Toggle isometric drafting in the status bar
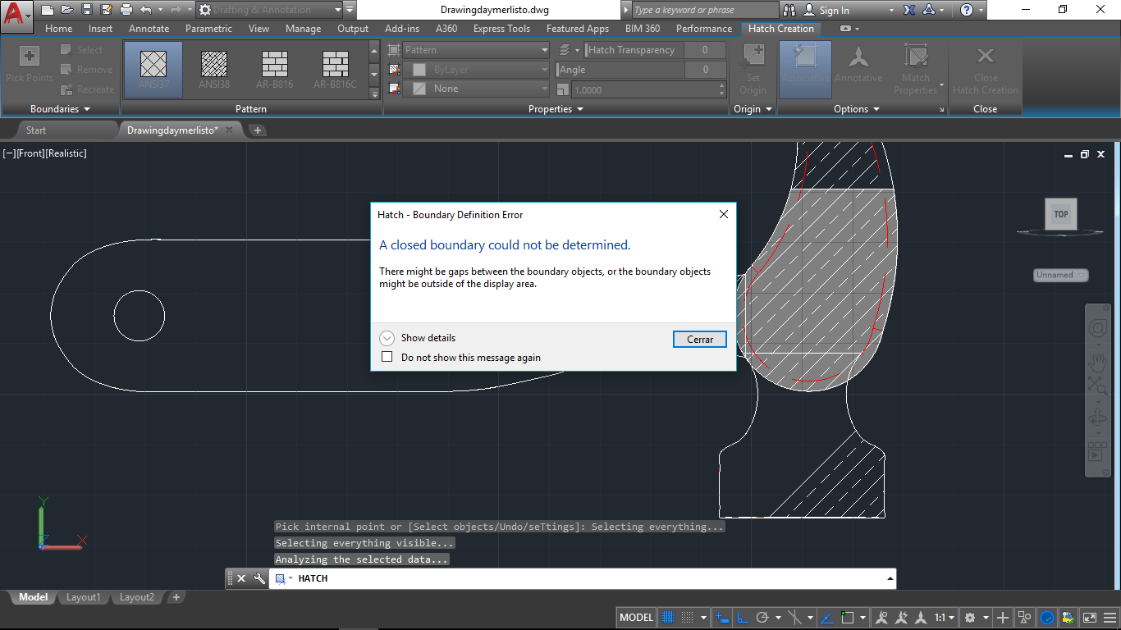The height and width of the screenshot is (630, 1121). click(794, 617)
